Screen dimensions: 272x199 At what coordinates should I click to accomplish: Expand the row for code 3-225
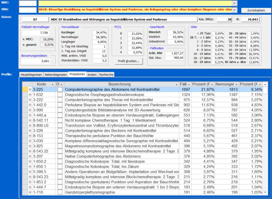[x=30, y=90]
